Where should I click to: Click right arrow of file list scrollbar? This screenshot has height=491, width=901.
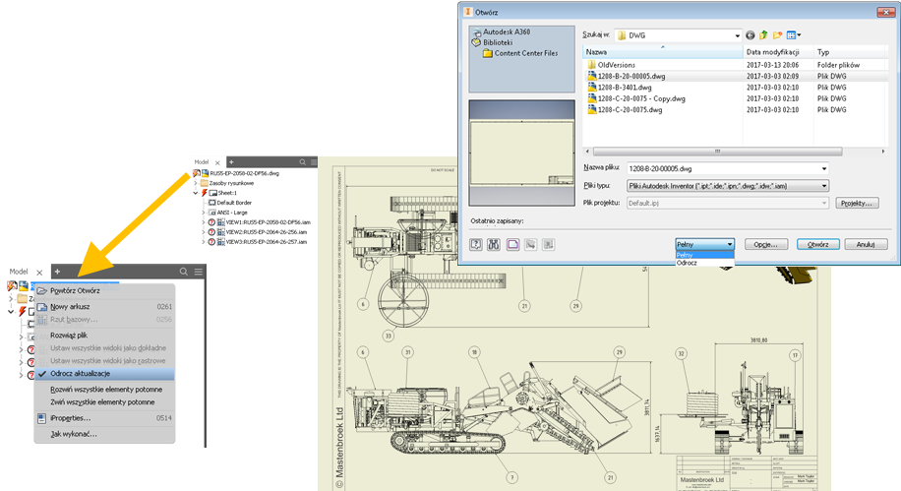click(883, 152)
